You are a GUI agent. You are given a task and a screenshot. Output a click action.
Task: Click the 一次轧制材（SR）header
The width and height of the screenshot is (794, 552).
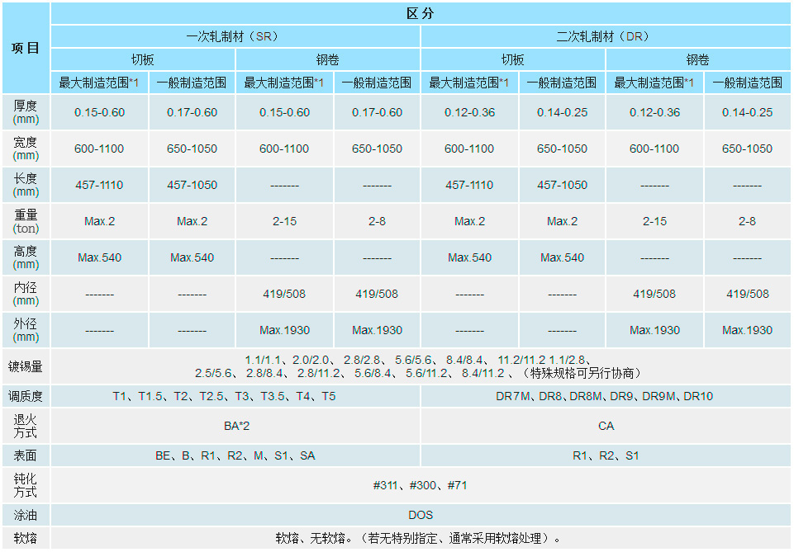coord(235,37)
